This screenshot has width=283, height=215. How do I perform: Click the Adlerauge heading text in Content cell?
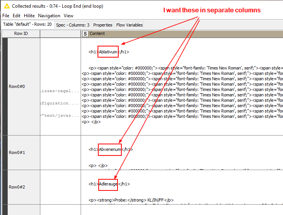click(108, 184)
